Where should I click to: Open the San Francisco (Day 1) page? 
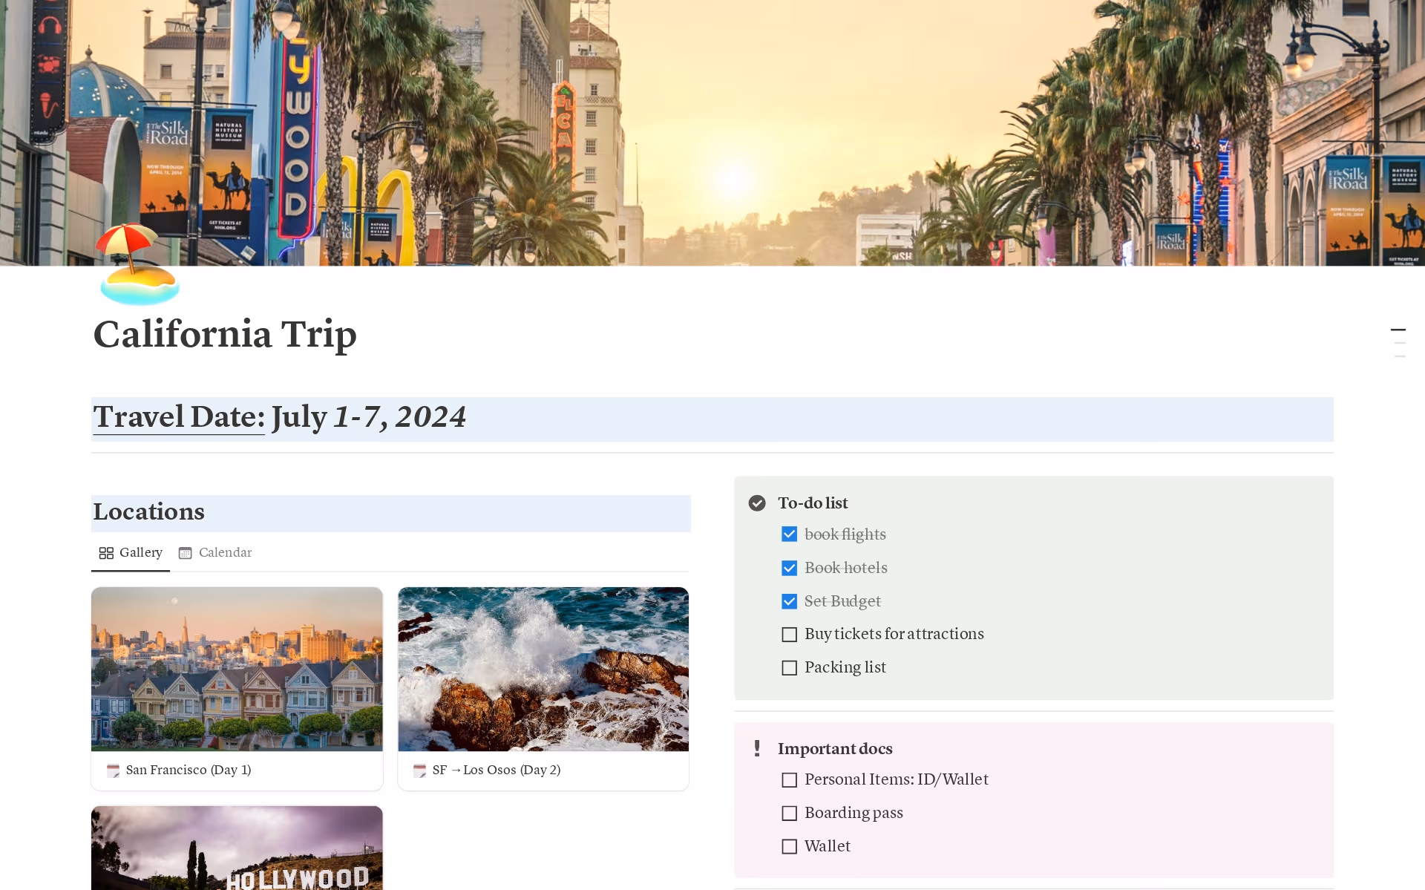pos(189,770)
